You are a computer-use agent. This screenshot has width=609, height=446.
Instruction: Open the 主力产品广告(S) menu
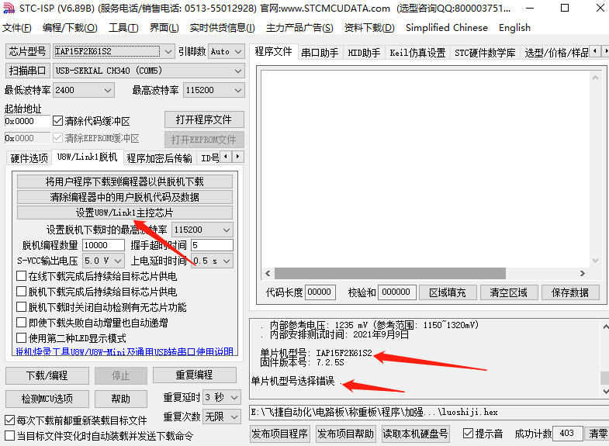pyautogui.click(x=299, y=28)
